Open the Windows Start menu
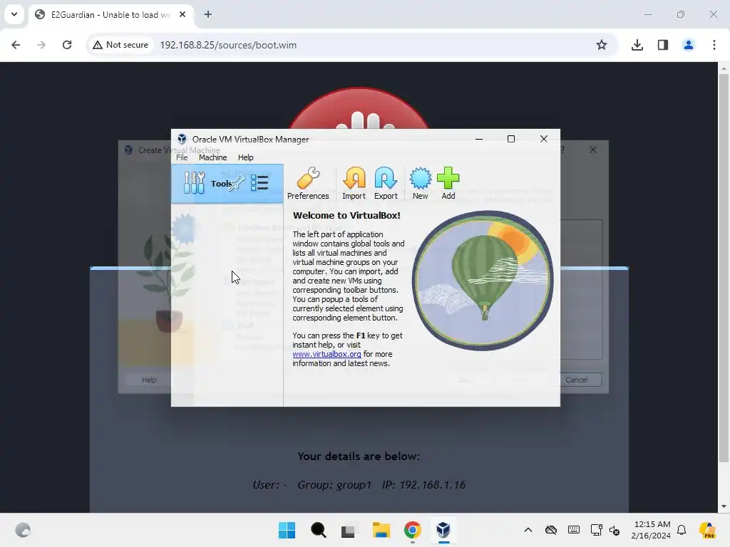This screenshot has width=730, height=547. click(x=287, y=530)
